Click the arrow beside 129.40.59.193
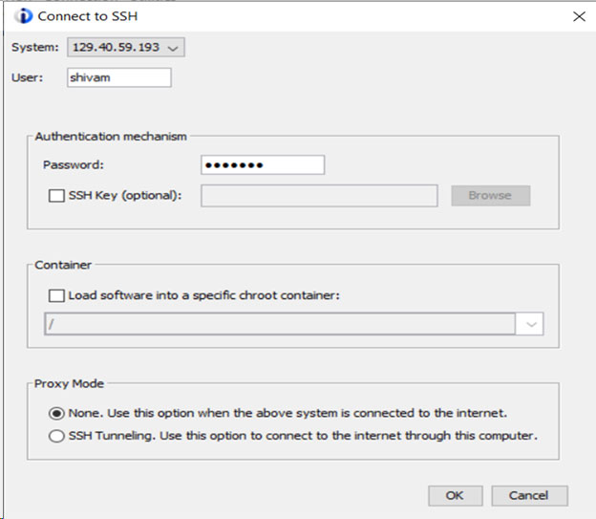 [173, 48]
